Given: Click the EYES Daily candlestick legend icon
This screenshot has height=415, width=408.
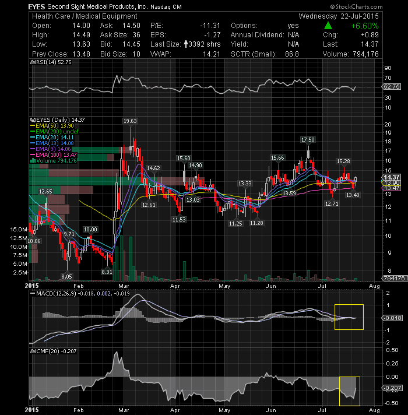Looking at the screenshot, I should point(33,120).
